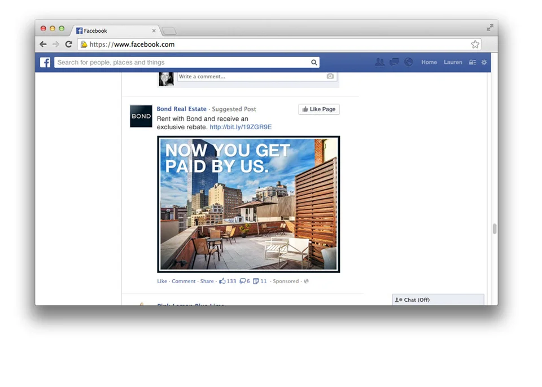Image resolution: width=542 pixels, height=387 pixels.
Task: Click the browser forward arrow
Action: click(x=56, y=44)
